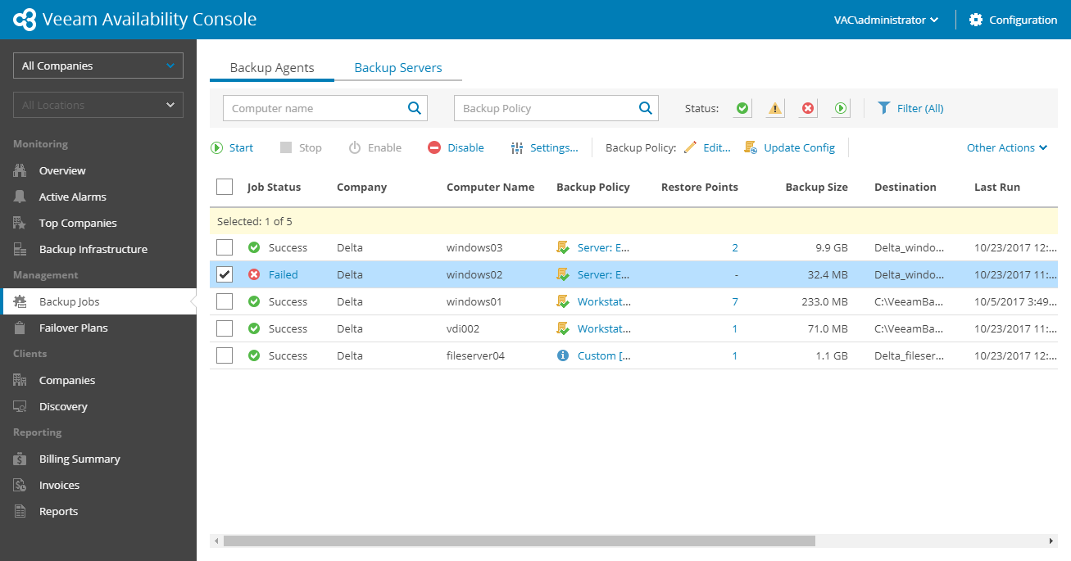Open the VAC\administrator user menu
The height and width of the screenshot is (561, 1071).
[886, 20]
